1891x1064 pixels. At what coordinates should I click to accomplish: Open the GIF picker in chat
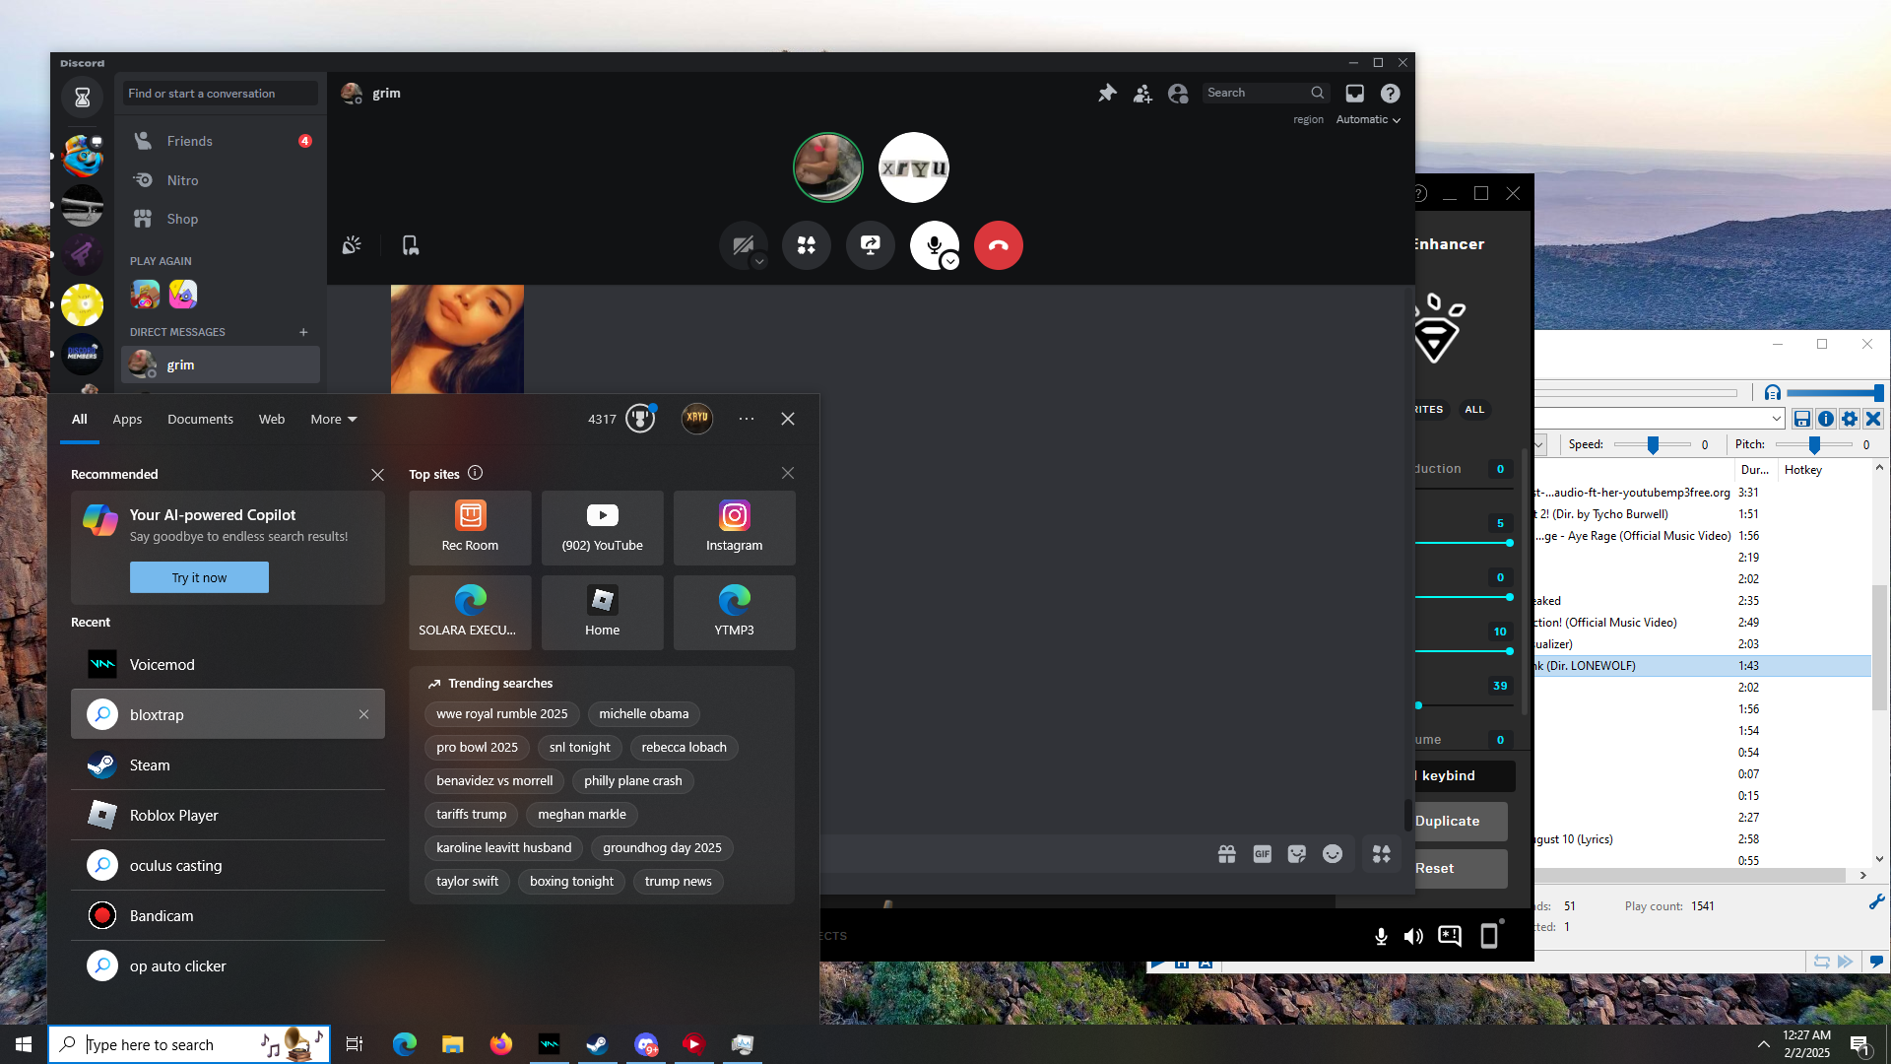pyautogui.click(x=1262, y=854)
